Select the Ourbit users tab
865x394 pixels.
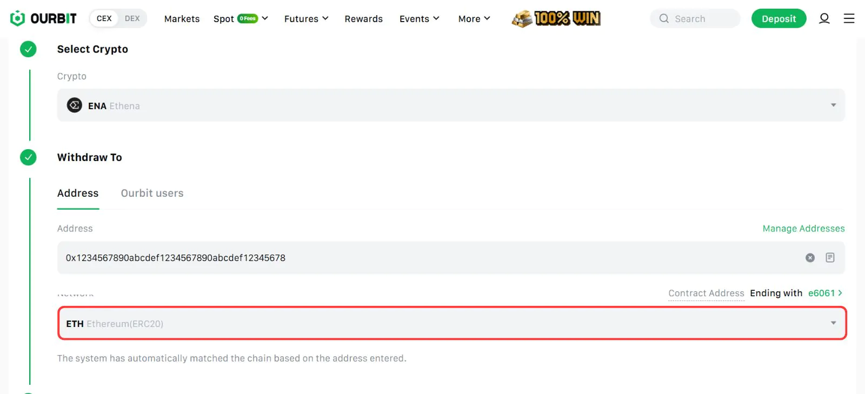tap(152, 193)
